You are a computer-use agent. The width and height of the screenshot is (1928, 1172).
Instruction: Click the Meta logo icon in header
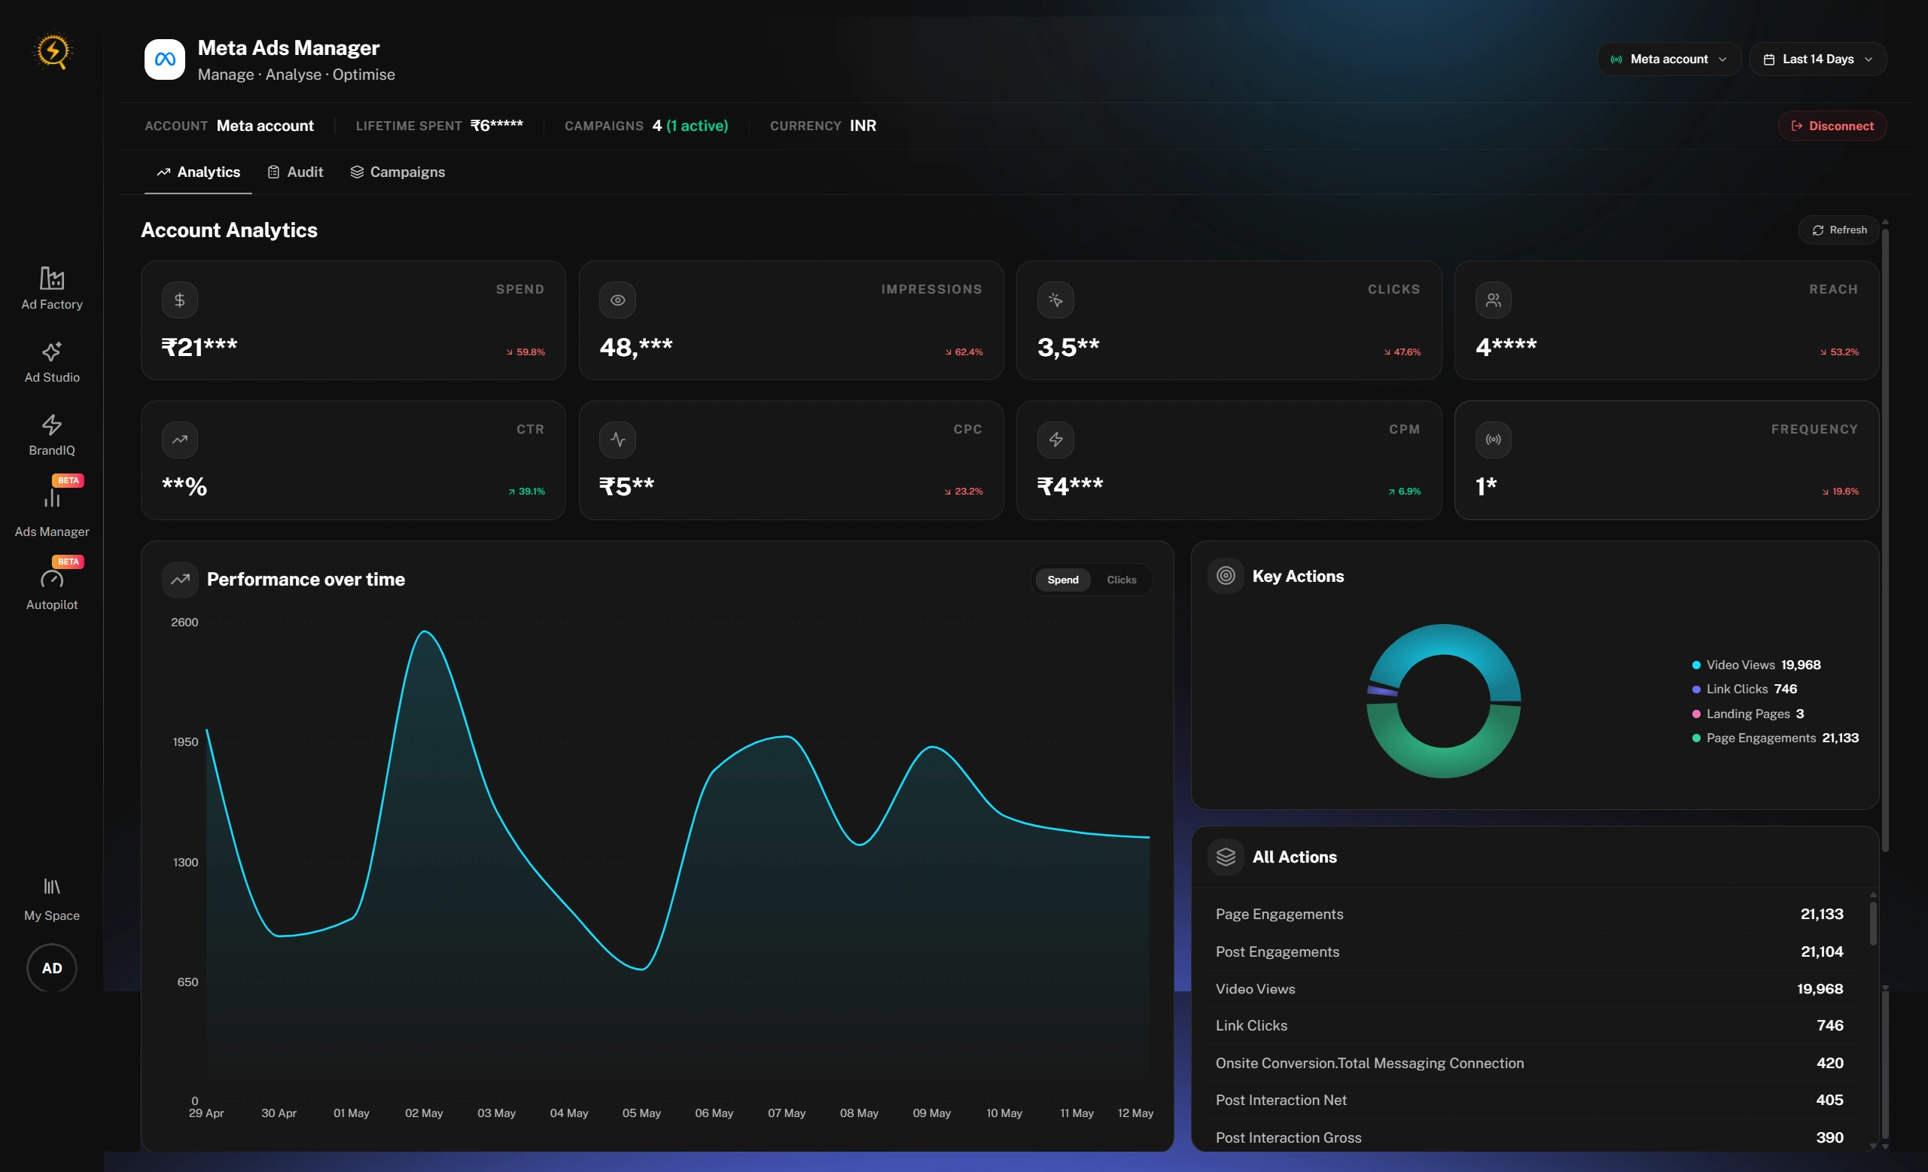click(164, 59)
